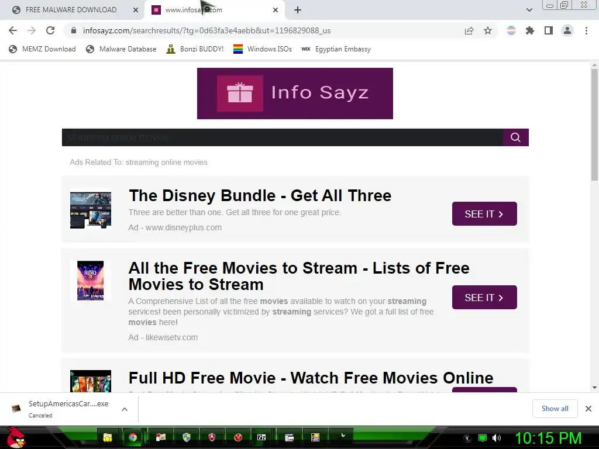Click the likewisetv.com ad URL text

(x=171, y=337)
